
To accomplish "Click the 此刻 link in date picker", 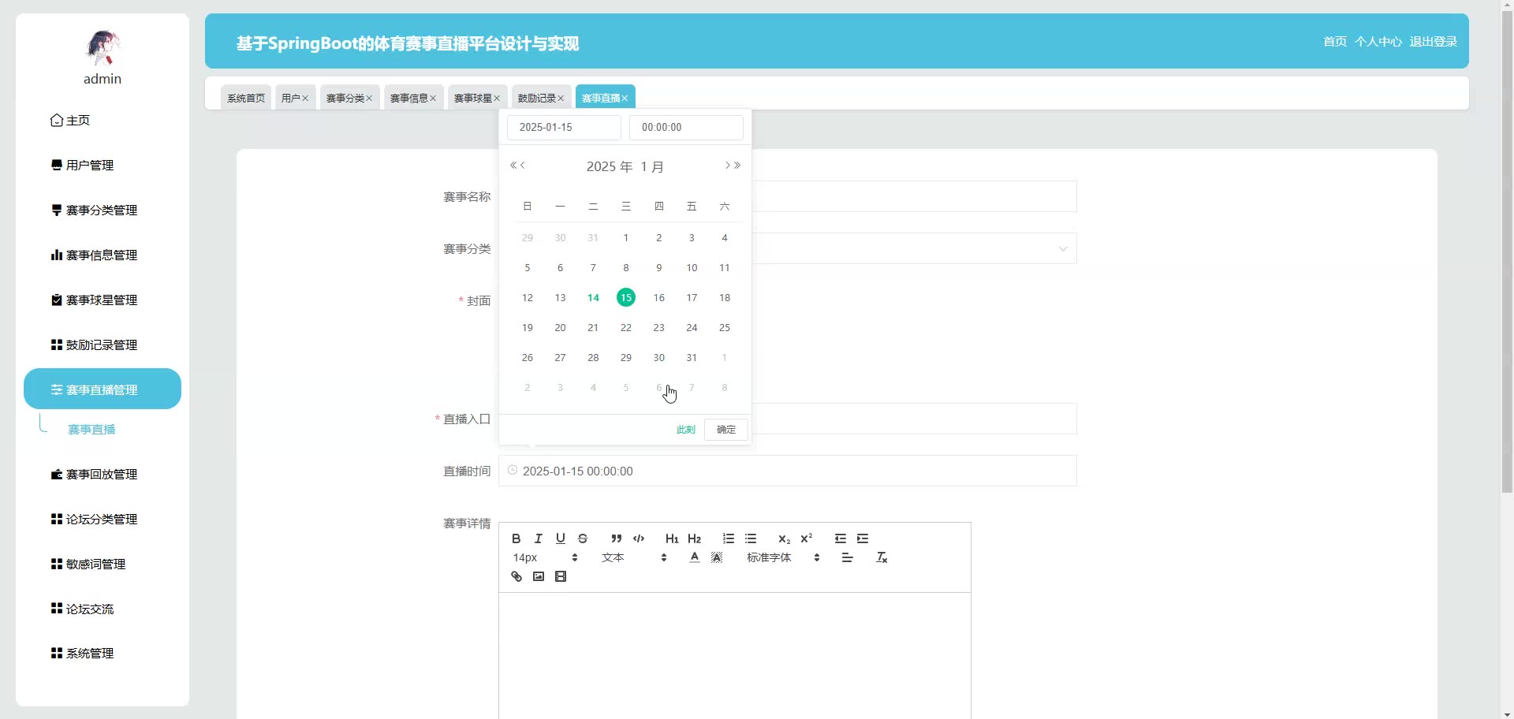I will (x=685, y=430).
